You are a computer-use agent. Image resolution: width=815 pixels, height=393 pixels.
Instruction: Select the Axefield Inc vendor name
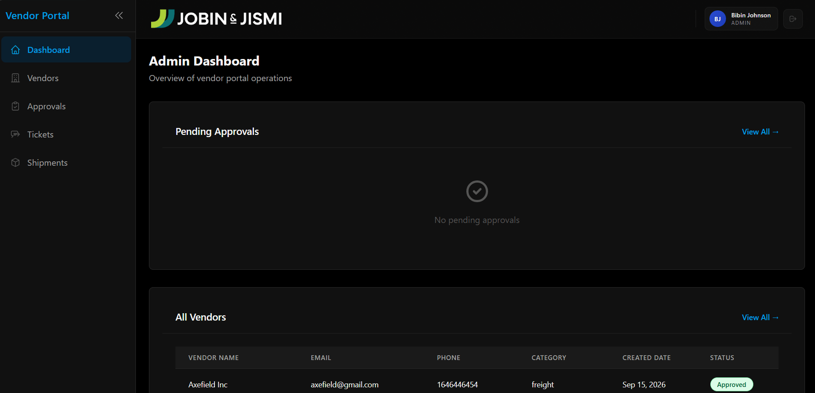208,385
